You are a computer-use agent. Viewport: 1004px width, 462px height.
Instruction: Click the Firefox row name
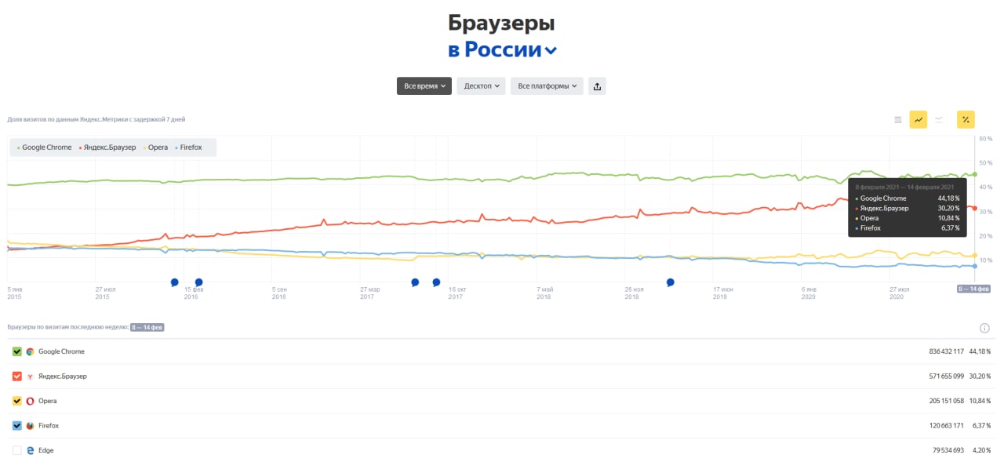49,426
